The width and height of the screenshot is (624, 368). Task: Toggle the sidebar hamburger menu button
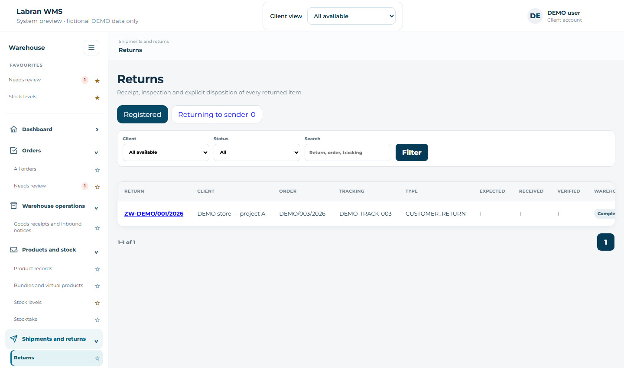point(91,48)
